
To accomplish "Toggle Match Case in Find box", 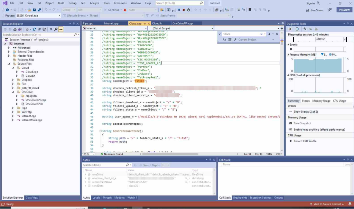I will pyautogui.click(x=224, y=40).
